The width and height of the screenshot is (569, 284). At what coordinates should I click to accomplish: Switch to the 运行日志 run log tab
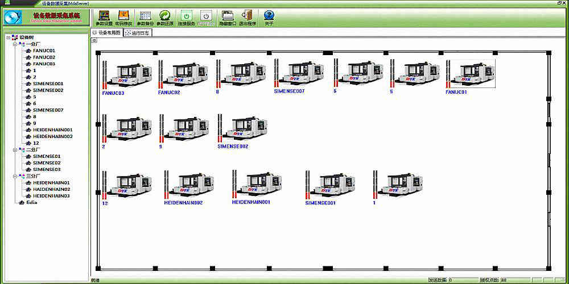pos(138,33)
